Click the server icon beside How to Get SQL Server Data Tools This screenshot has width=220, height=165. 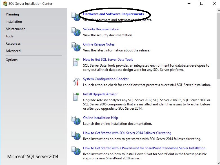tap(76, 62)
